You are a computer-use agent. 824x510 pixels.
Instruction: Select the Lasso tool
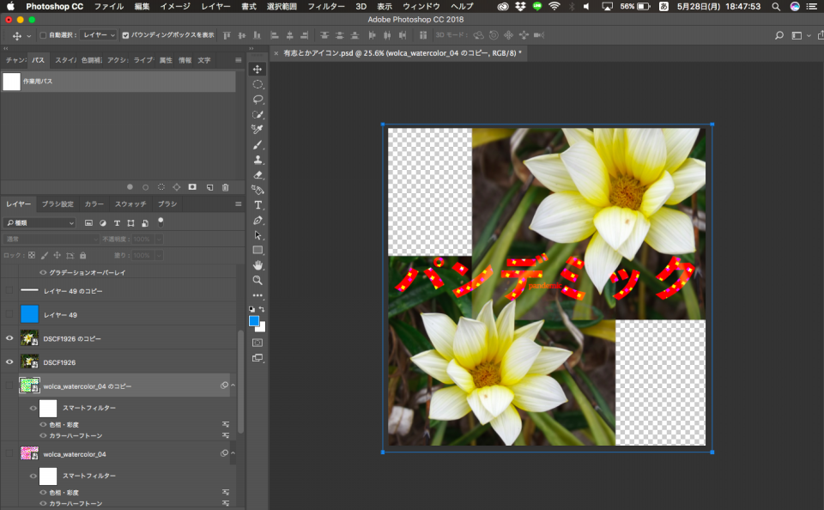[257, 100]
